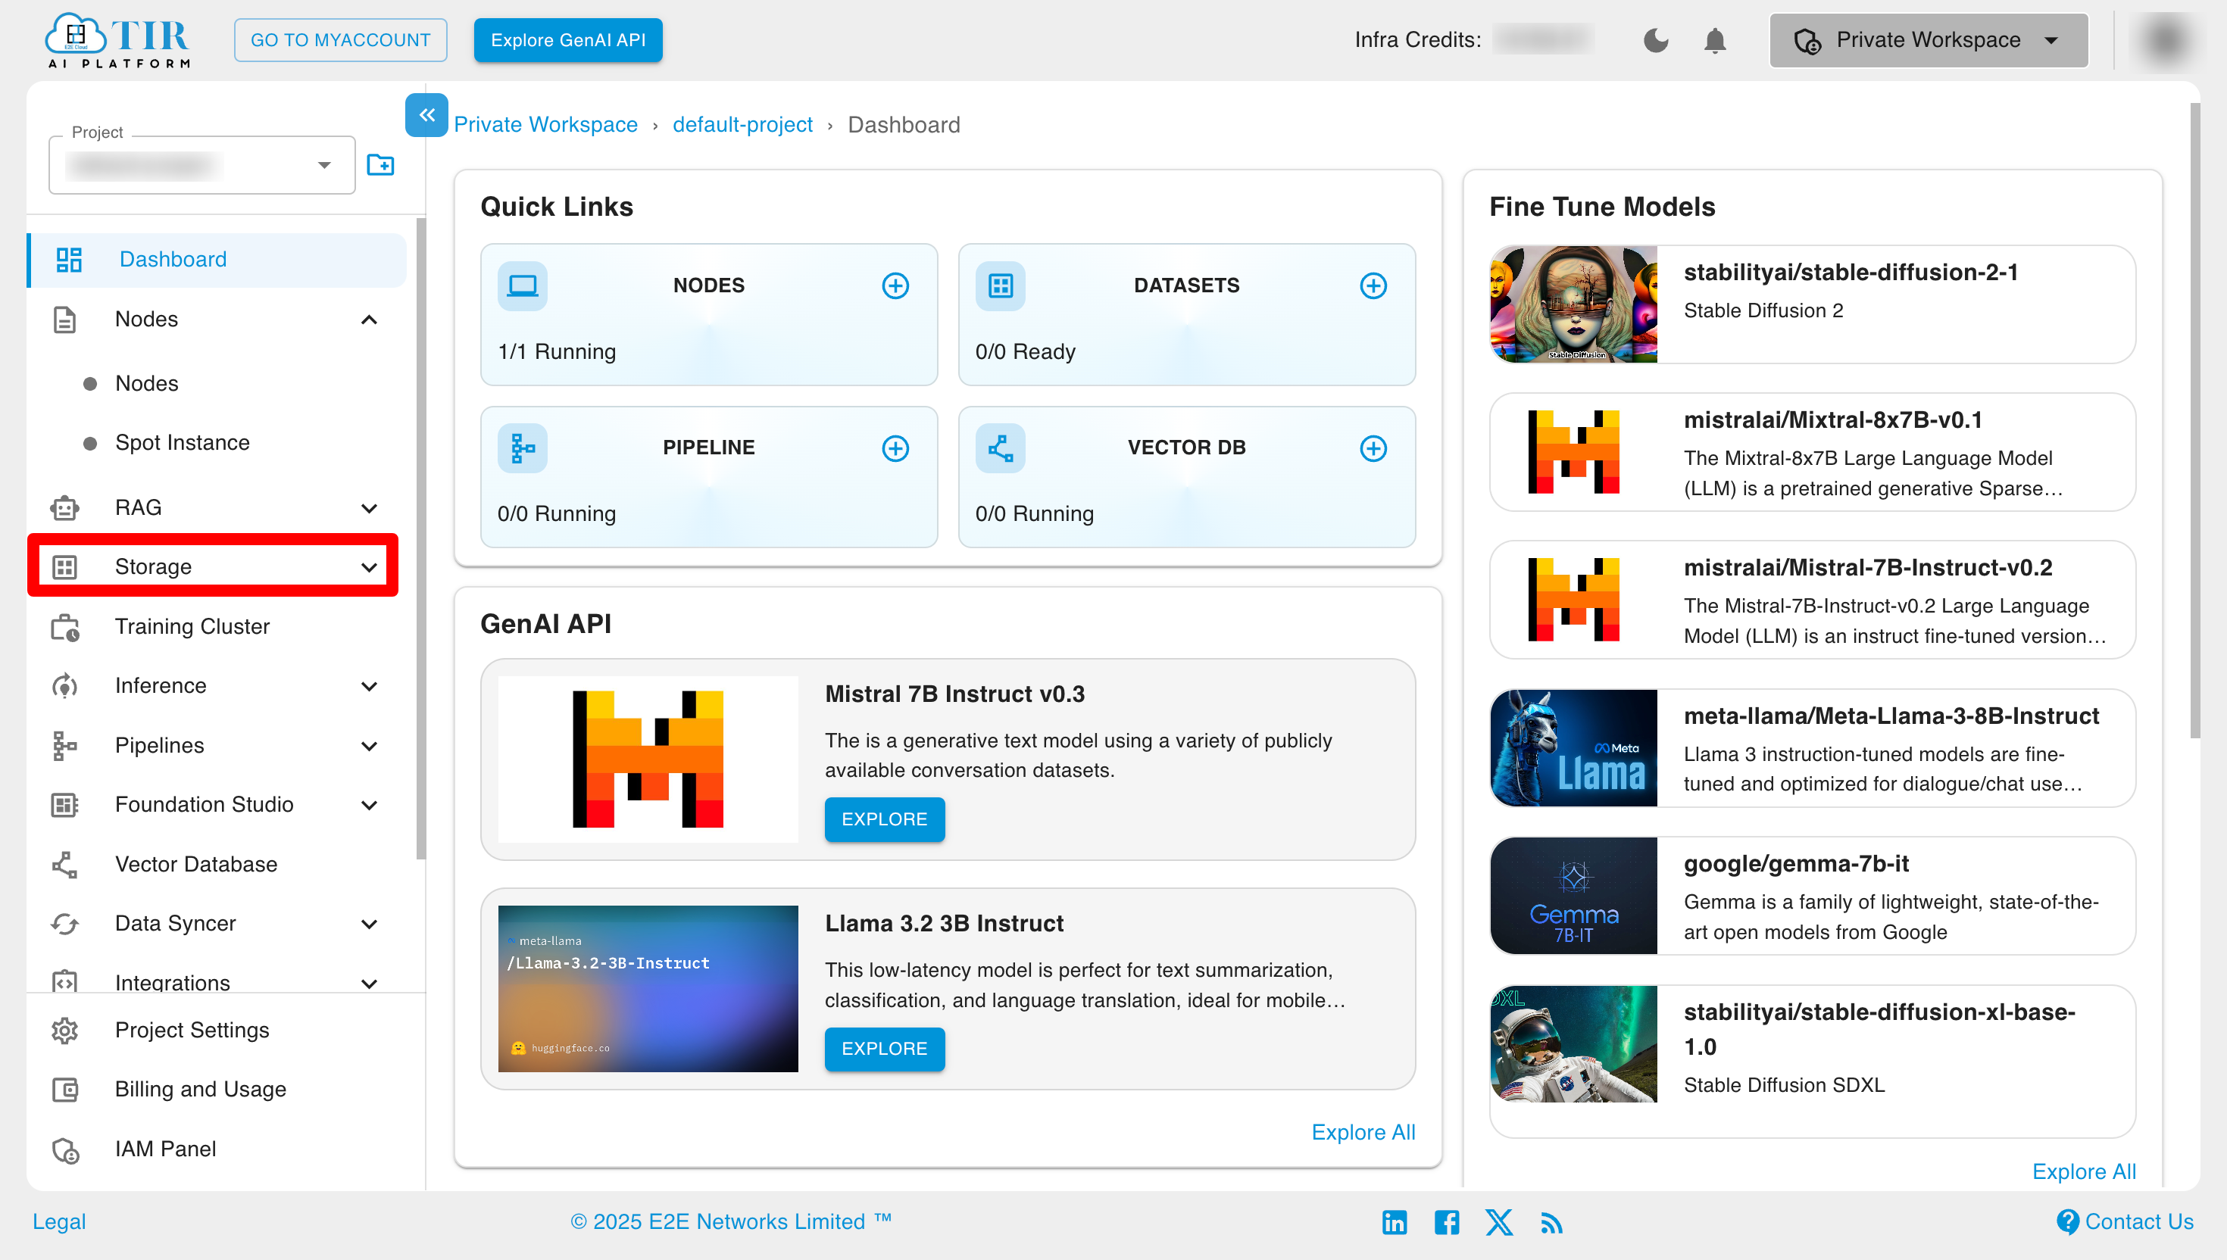2227x1260 pixels.
Task: Click the Data Syncer sync icon
Action: (65, 923)
